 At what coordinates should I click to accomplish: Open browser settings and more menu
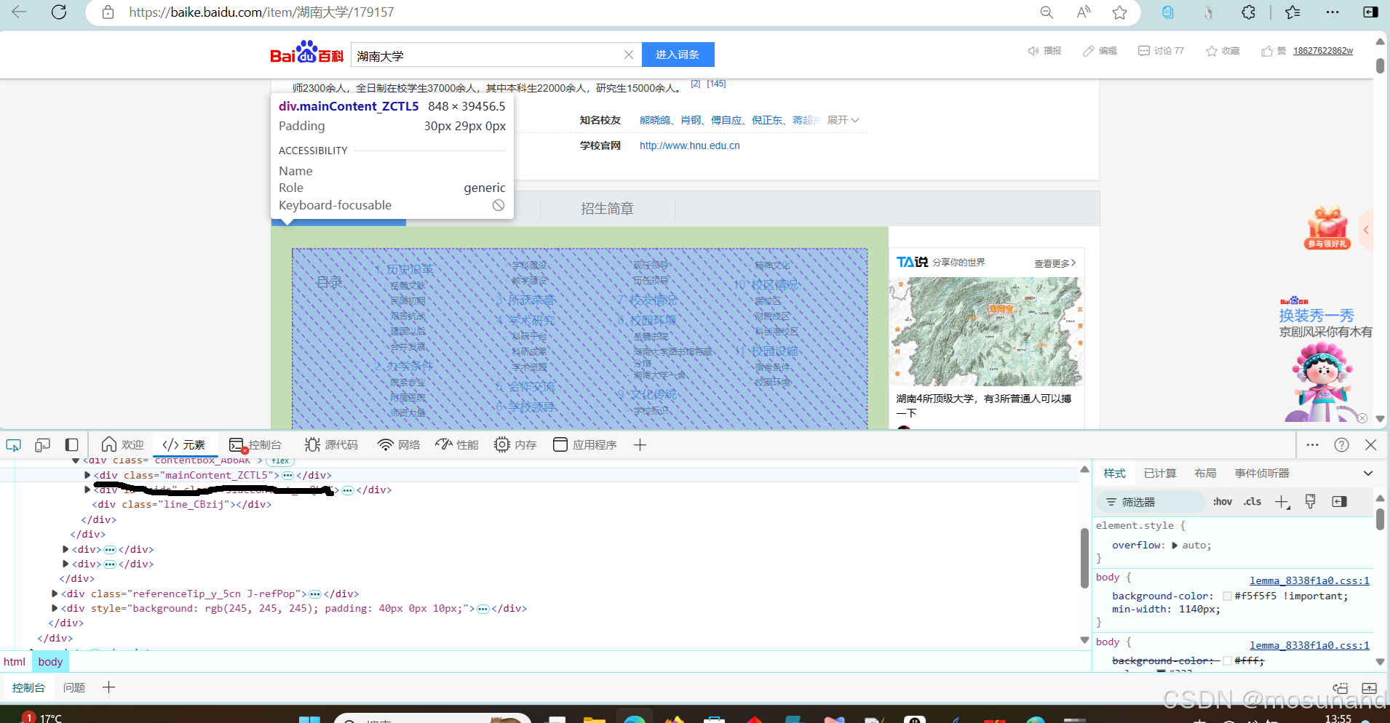[1333, 12]
